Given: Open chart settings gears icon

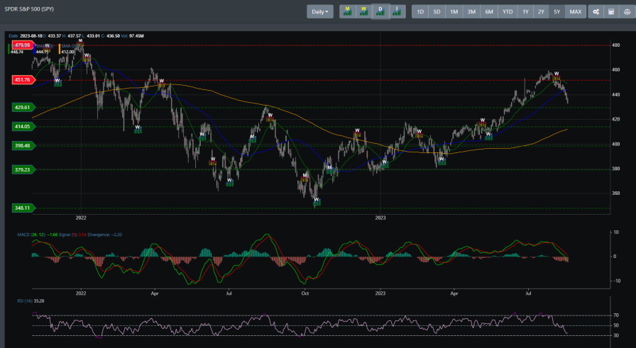Looking at the screenshot, I should [x=596, y=12].
